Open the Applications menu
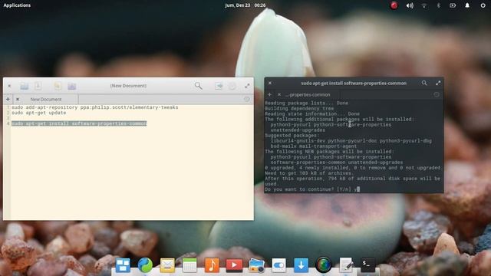Screen dimensions: 491x276 click(x=17, y=5)
